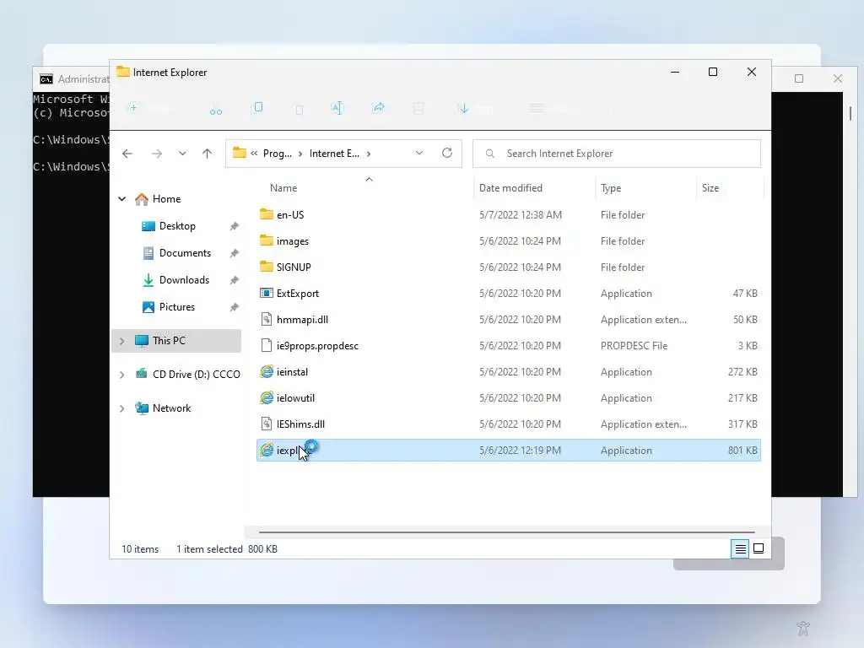864x648 pixels.
Task: Click the pin icon beside Pictures
Action: 235,307
